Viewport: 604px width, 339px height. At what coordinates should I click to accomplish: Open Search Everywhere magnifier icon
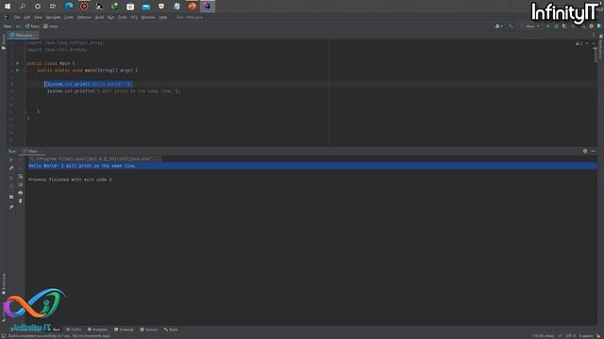pos(583,26)
